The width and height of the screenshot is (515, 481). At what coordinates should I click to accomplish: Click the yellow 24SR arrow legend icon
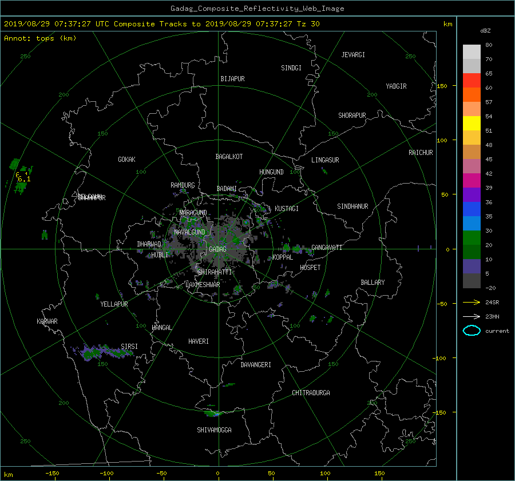472,302
